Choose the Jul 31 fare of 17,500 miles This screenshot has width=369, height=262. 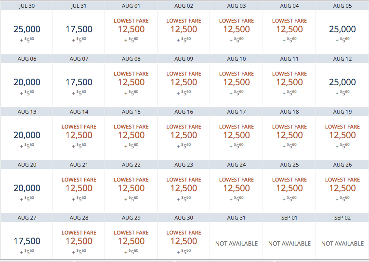pyautogui.click(x=79, y=32)
